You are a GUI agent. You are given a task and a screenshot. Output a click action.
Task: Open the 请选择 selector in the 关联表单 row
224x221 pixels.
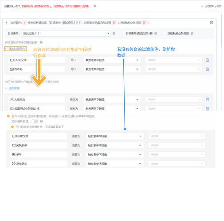(x=177, y=145)
